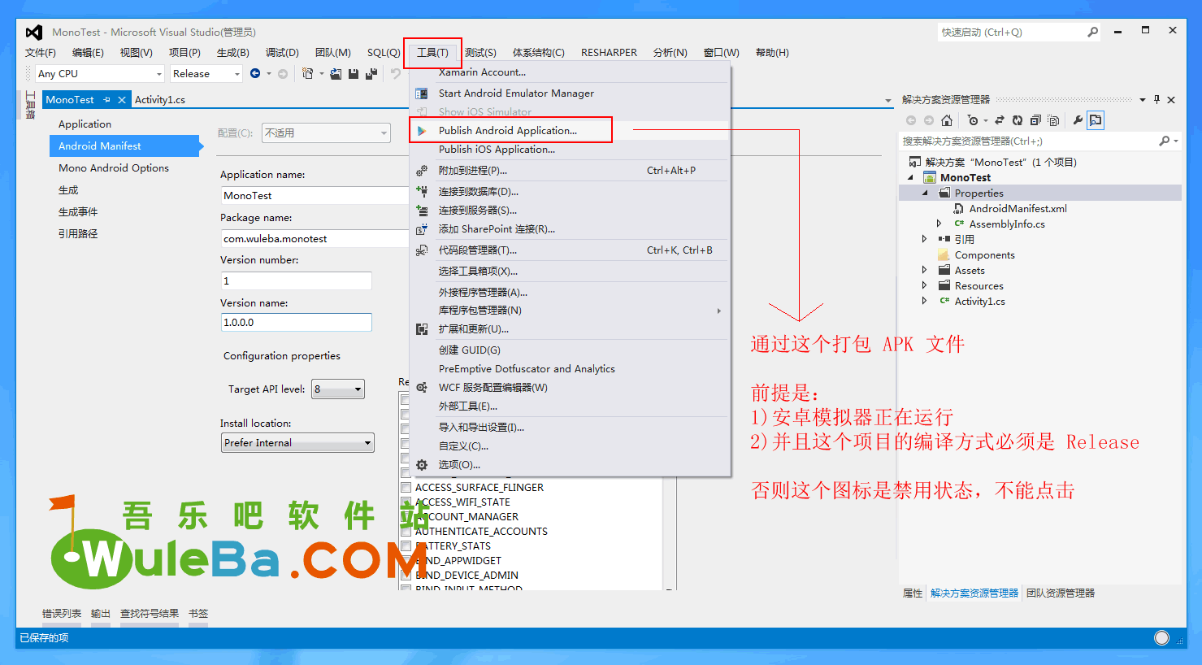Open the Target API level dropdown

[x=338, y=389]
